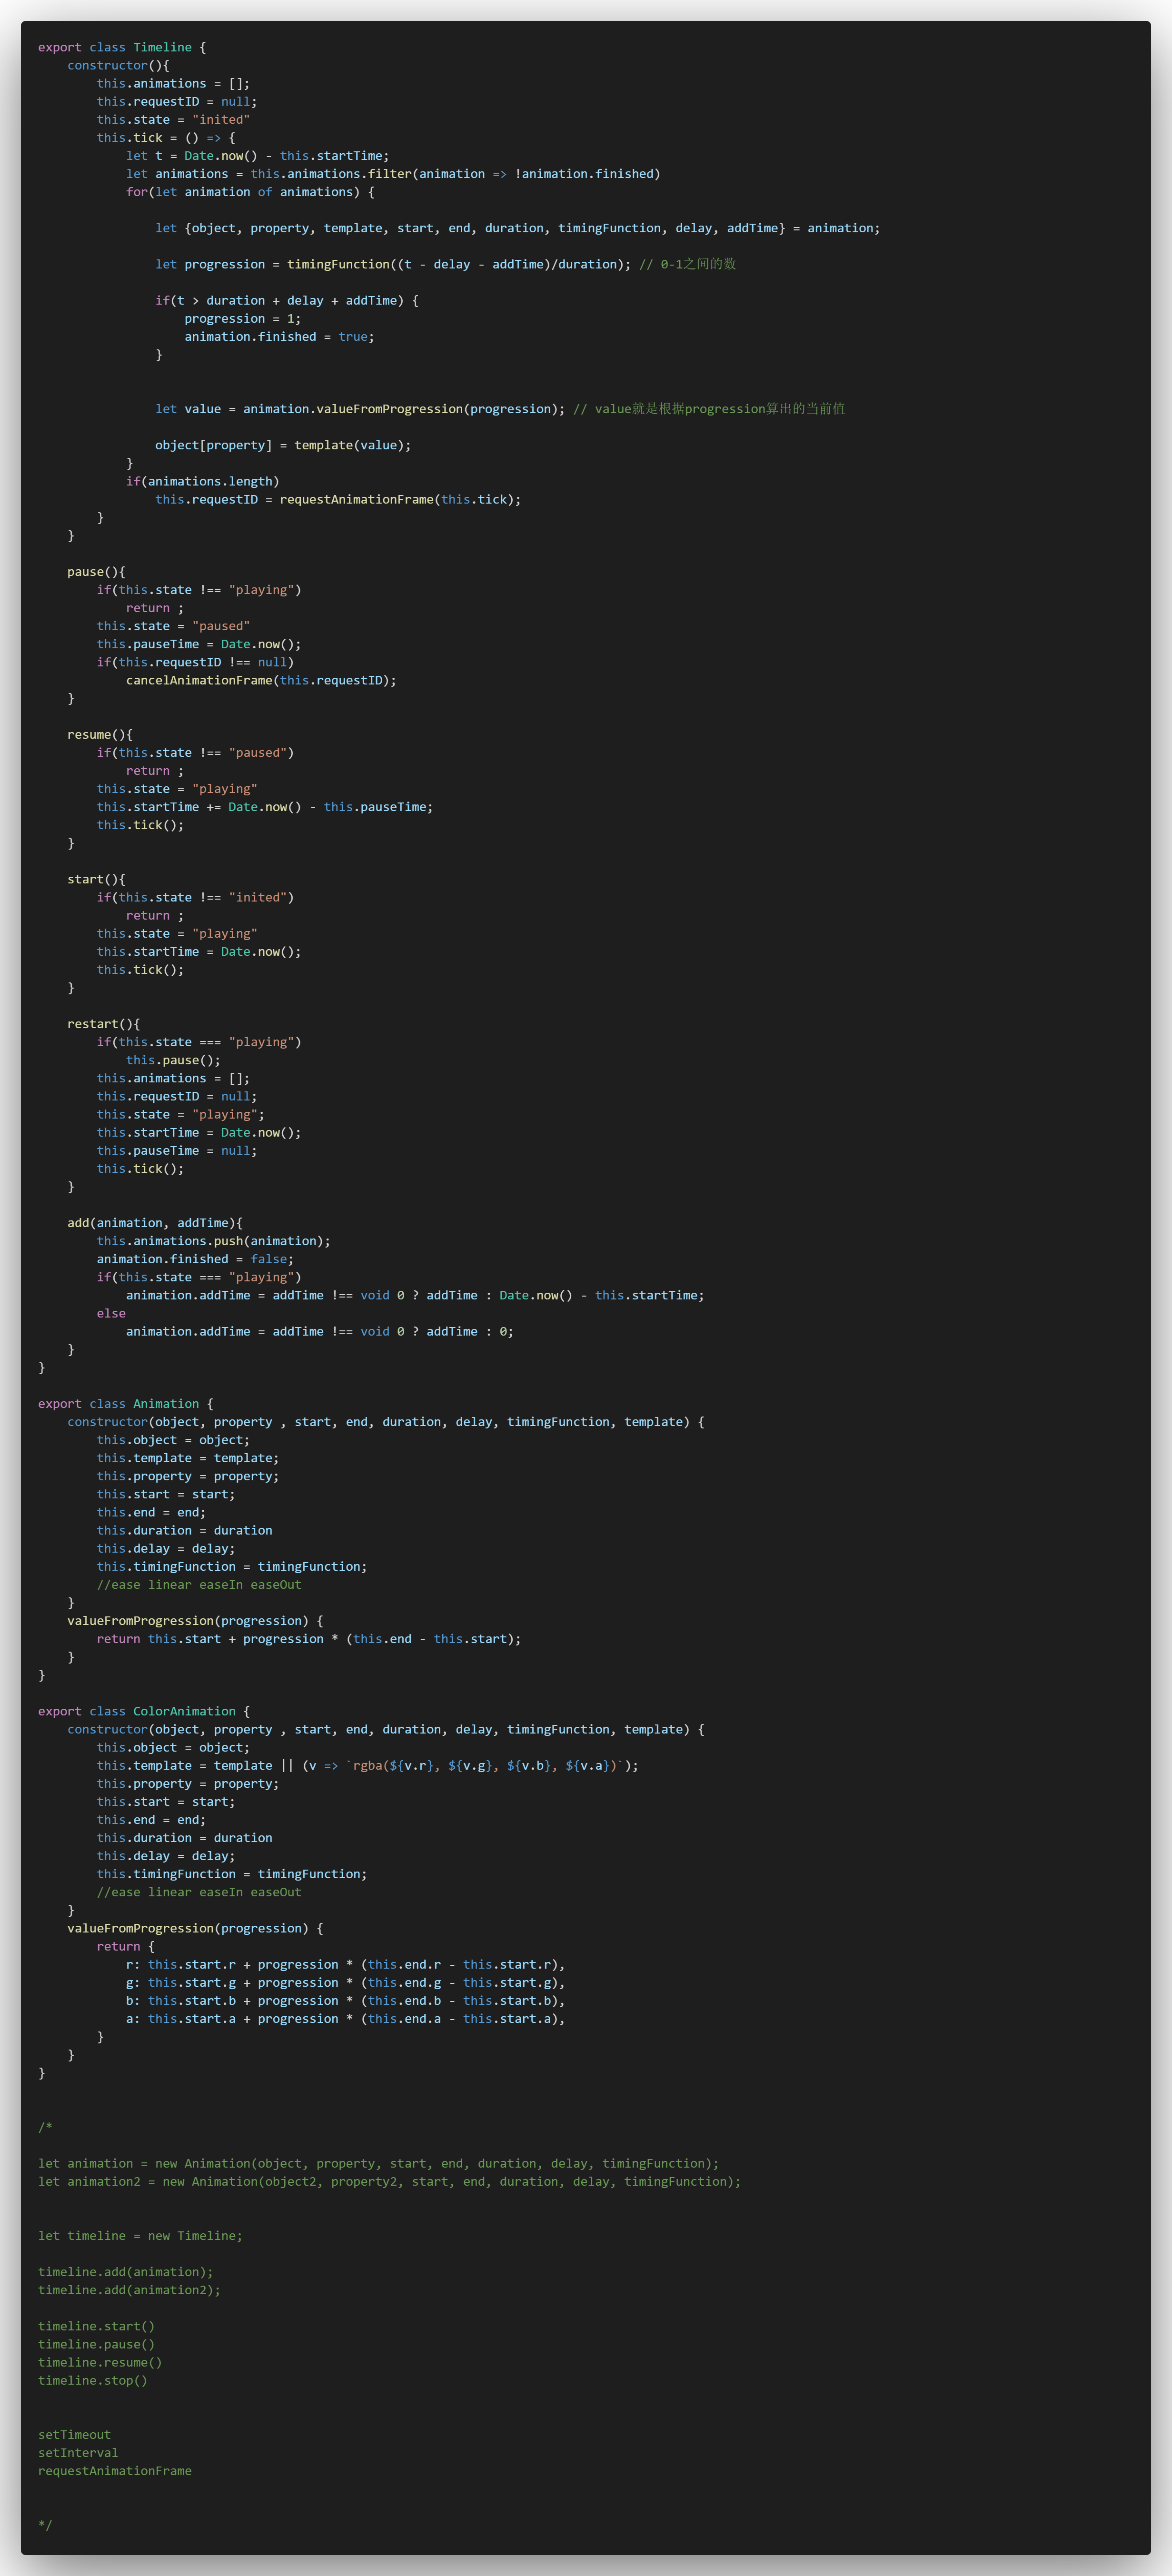Click the 'progression = 1;' assignment line
The image size is (1172, 2576).
click(x=242, y=318)
